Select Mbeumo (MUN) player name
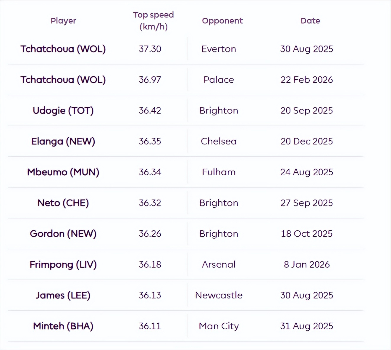The image size is (391, 350). [63, 172]
